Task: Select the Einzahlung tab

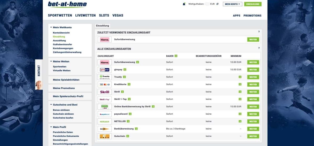Action: pos(103,26)
